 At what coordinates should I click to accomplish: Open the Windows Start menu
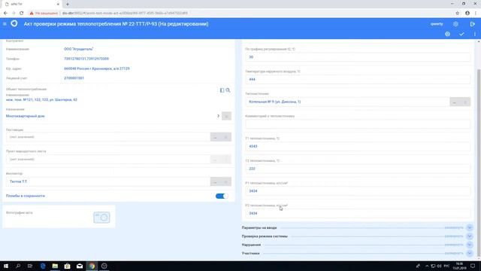point(6,266)
